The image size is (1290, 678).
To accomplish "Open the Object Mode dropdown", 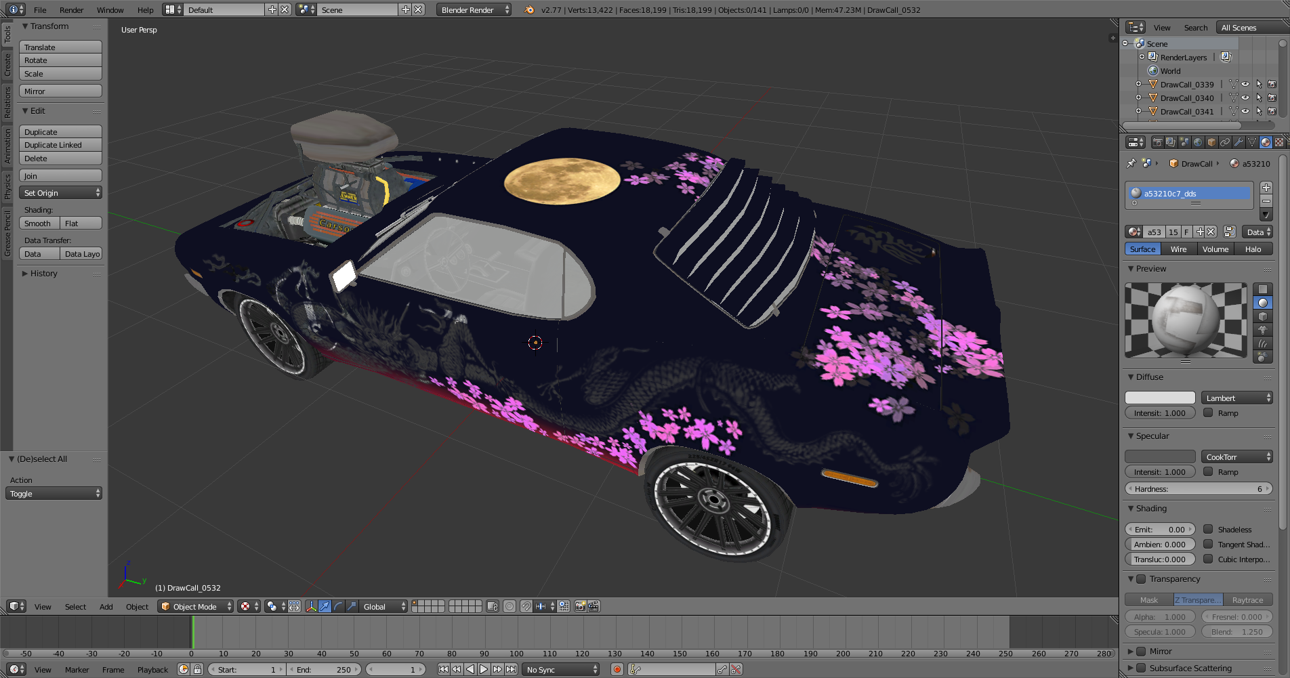I will (195, 606).
